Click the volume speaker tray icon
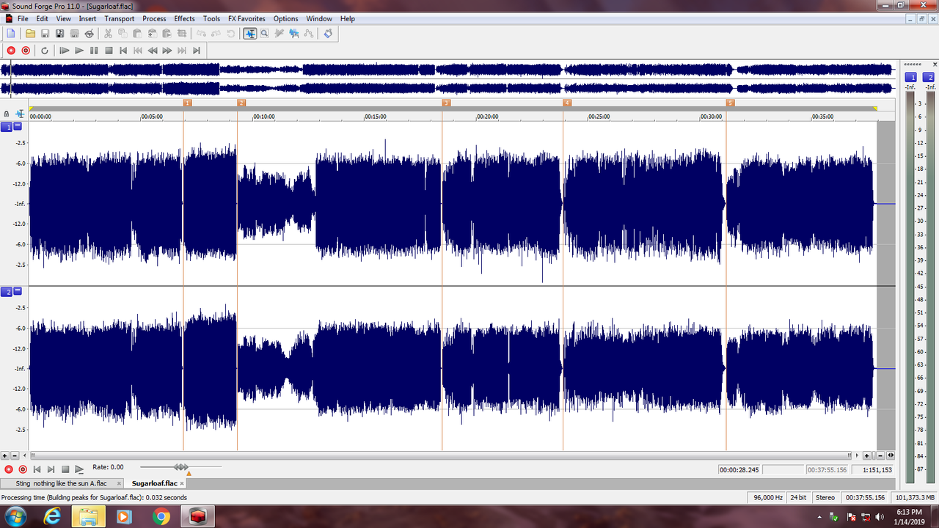The height and width of the screenshot is (528, 939). tap(880, 517)
